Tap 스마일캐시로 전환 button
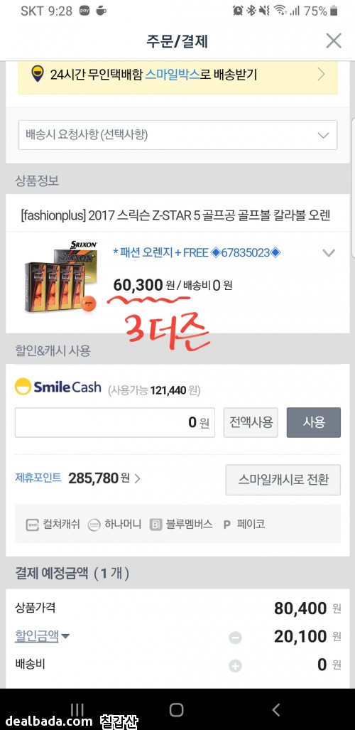 [283, 480]
